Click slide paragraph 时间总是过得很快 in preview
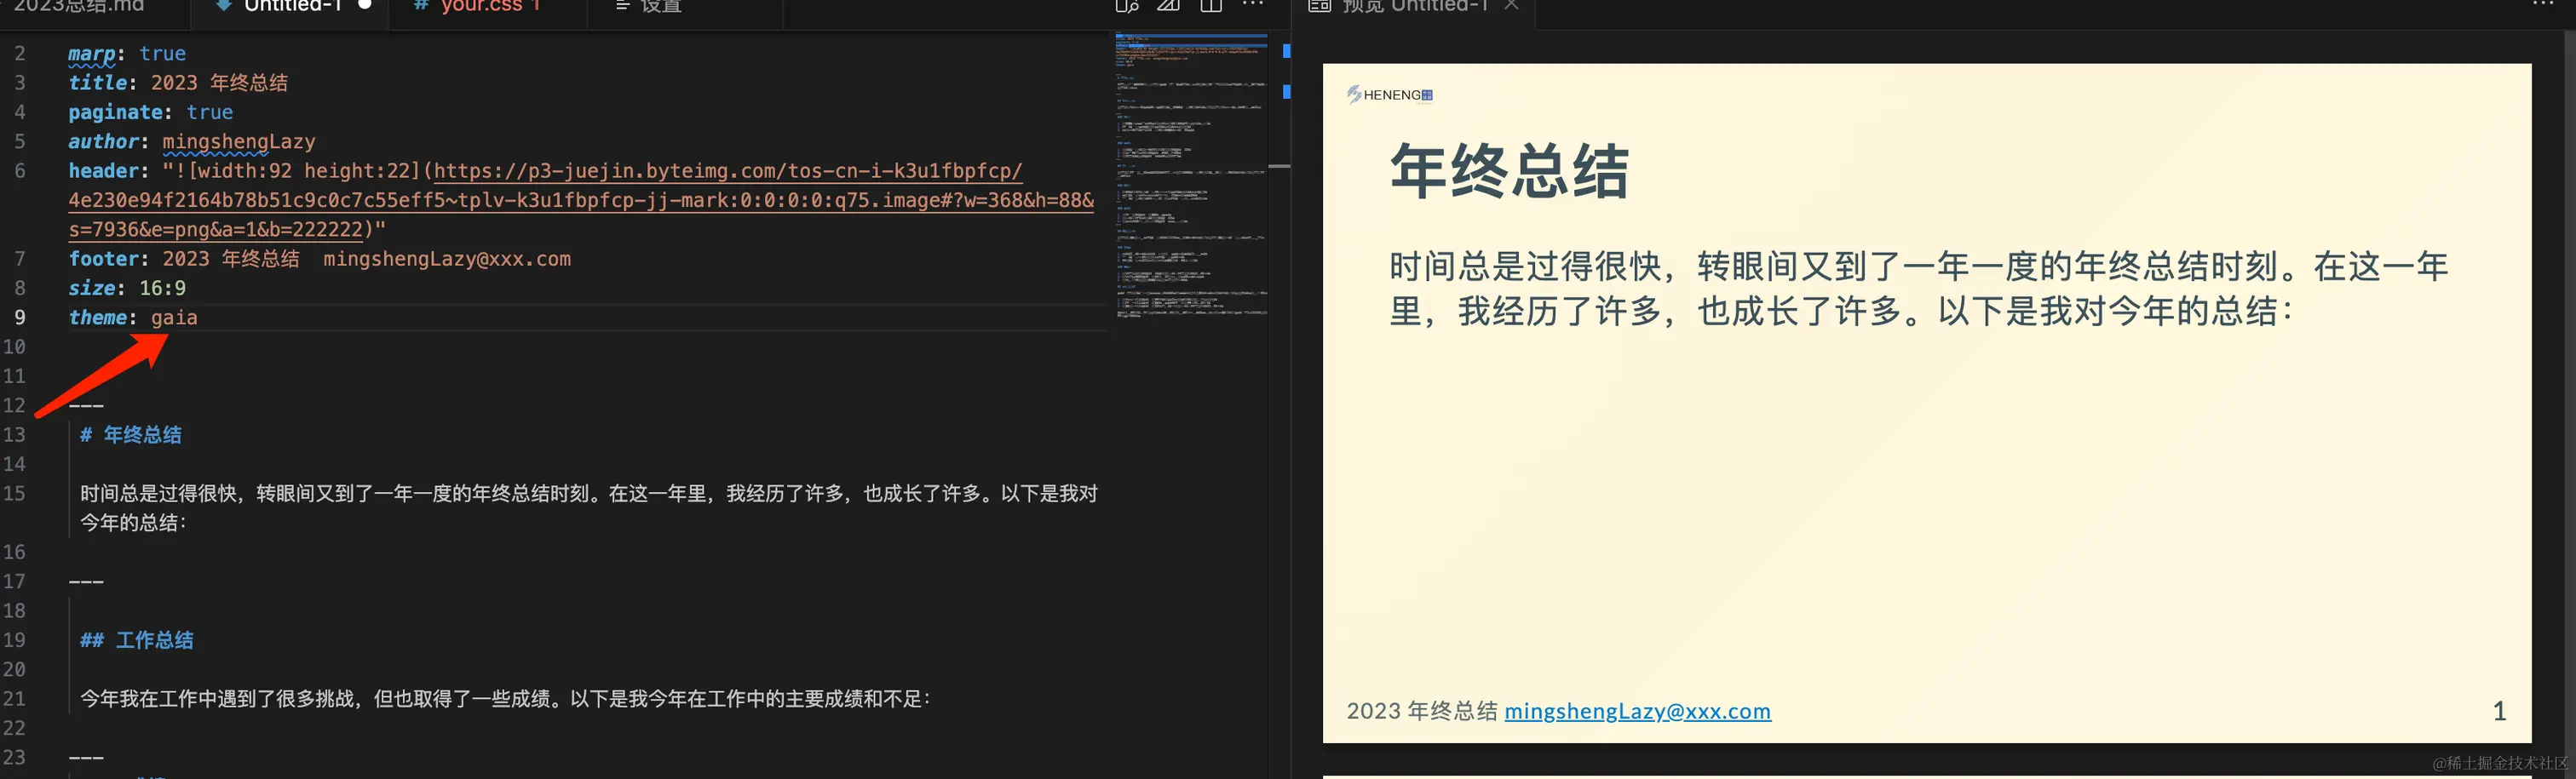This screenshot has height=779, width=2576. pyautogui.click(x=1918, y=289)
